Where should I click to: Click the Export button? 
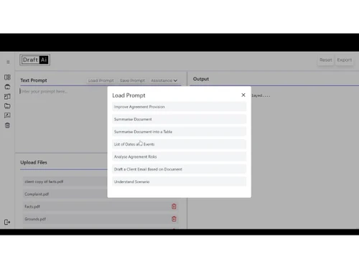pyautogui.click(x=345, y=60)
